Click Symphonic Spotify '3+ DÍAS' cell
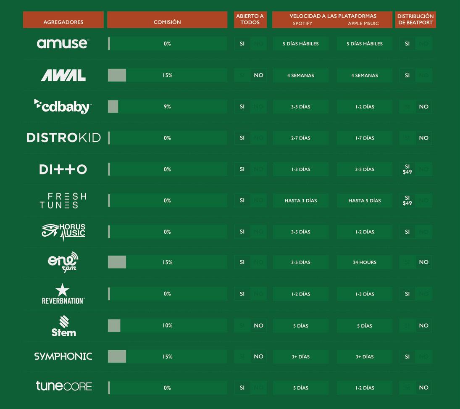The width and height of the screenshot is (460, 409). (301, 356)
